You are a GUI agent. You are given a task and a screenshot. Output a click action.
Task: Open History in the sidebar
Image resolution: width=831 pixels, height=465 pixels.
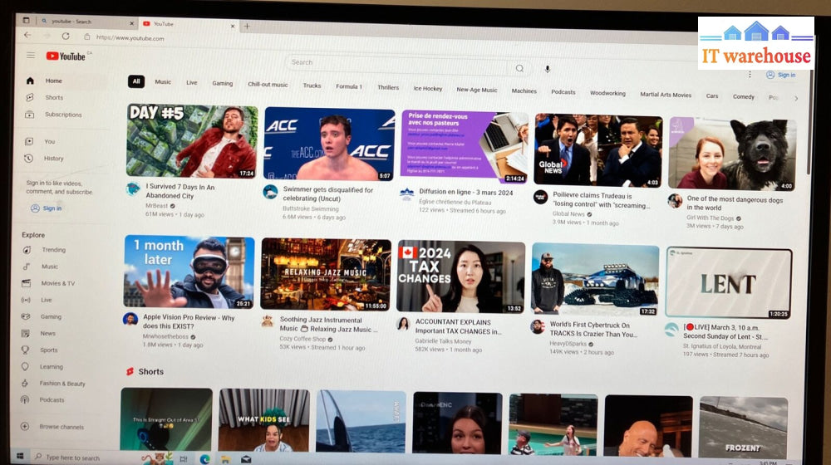coord(53,159)
